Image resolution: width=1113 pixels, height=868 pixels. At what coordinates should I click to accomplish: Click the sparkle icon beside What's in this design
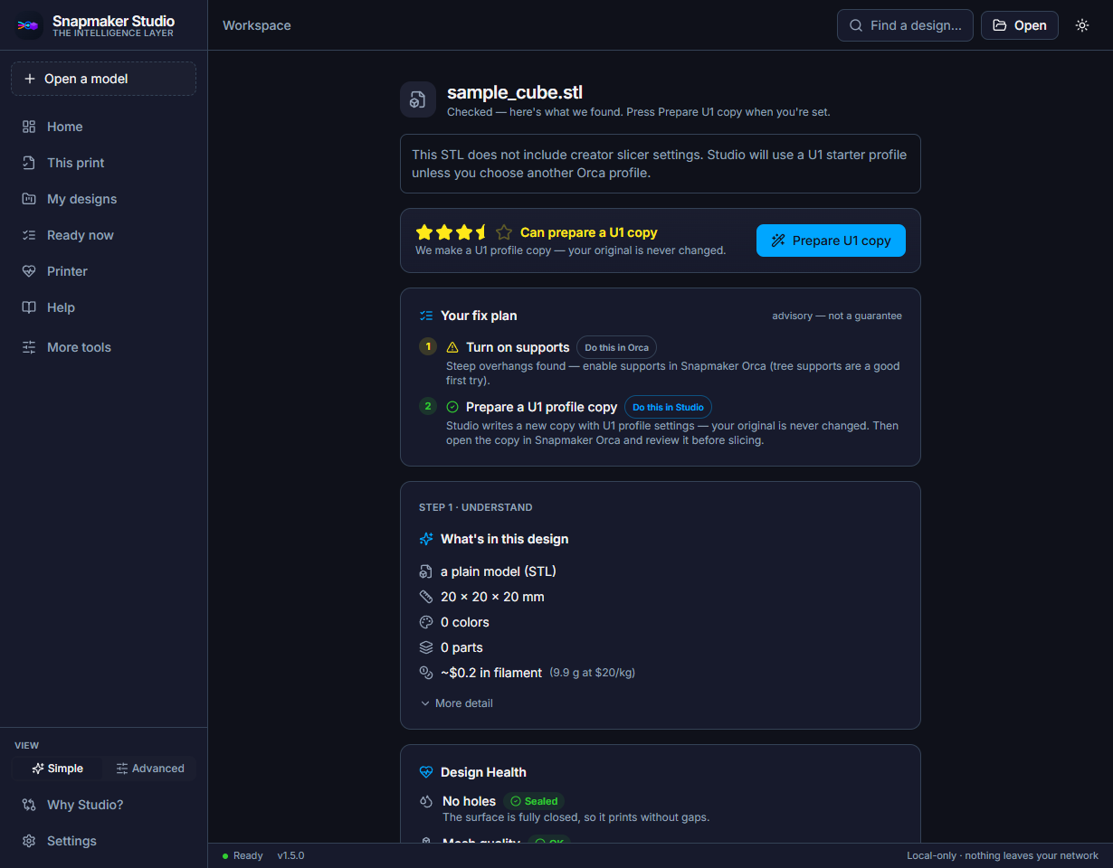[x=426, y=539]
